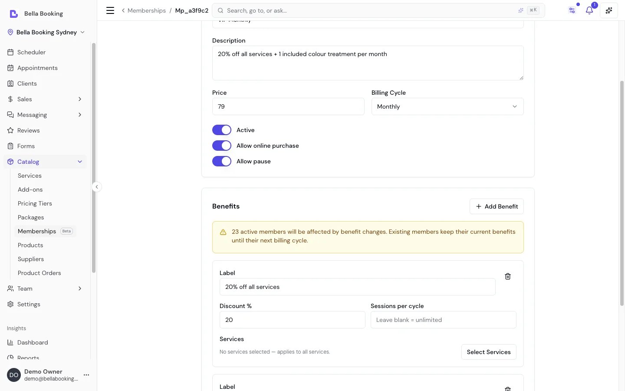
Task: Toggle the Allow pause switch
Action: click(222, 161)
